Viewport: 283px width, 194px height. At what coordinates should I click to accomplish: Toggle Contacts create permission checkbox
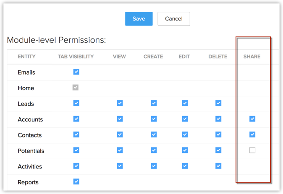(x=154, y=135)
